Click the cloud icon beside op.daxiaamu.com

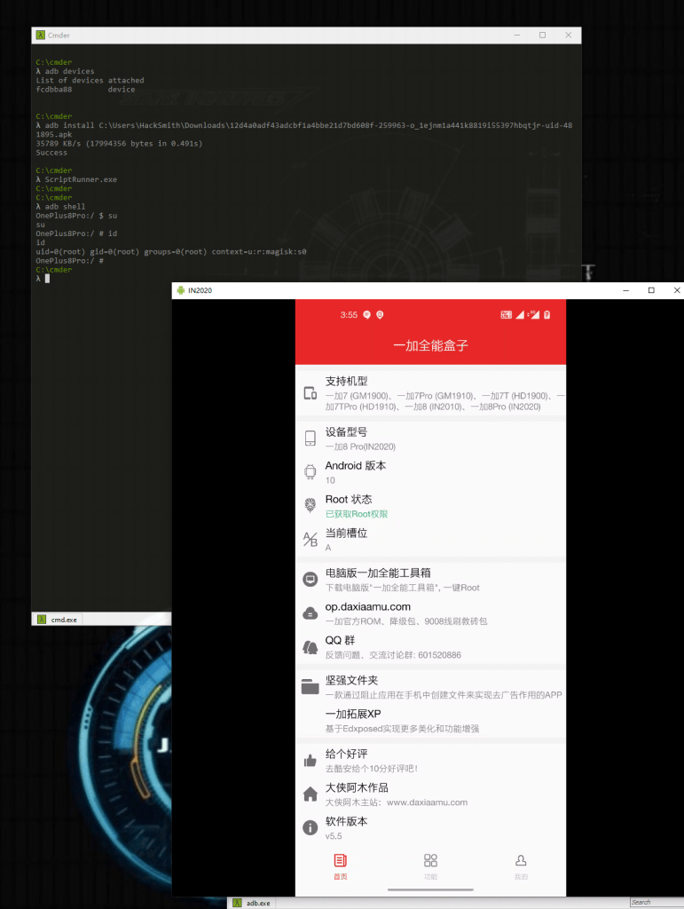coord(311,613)
